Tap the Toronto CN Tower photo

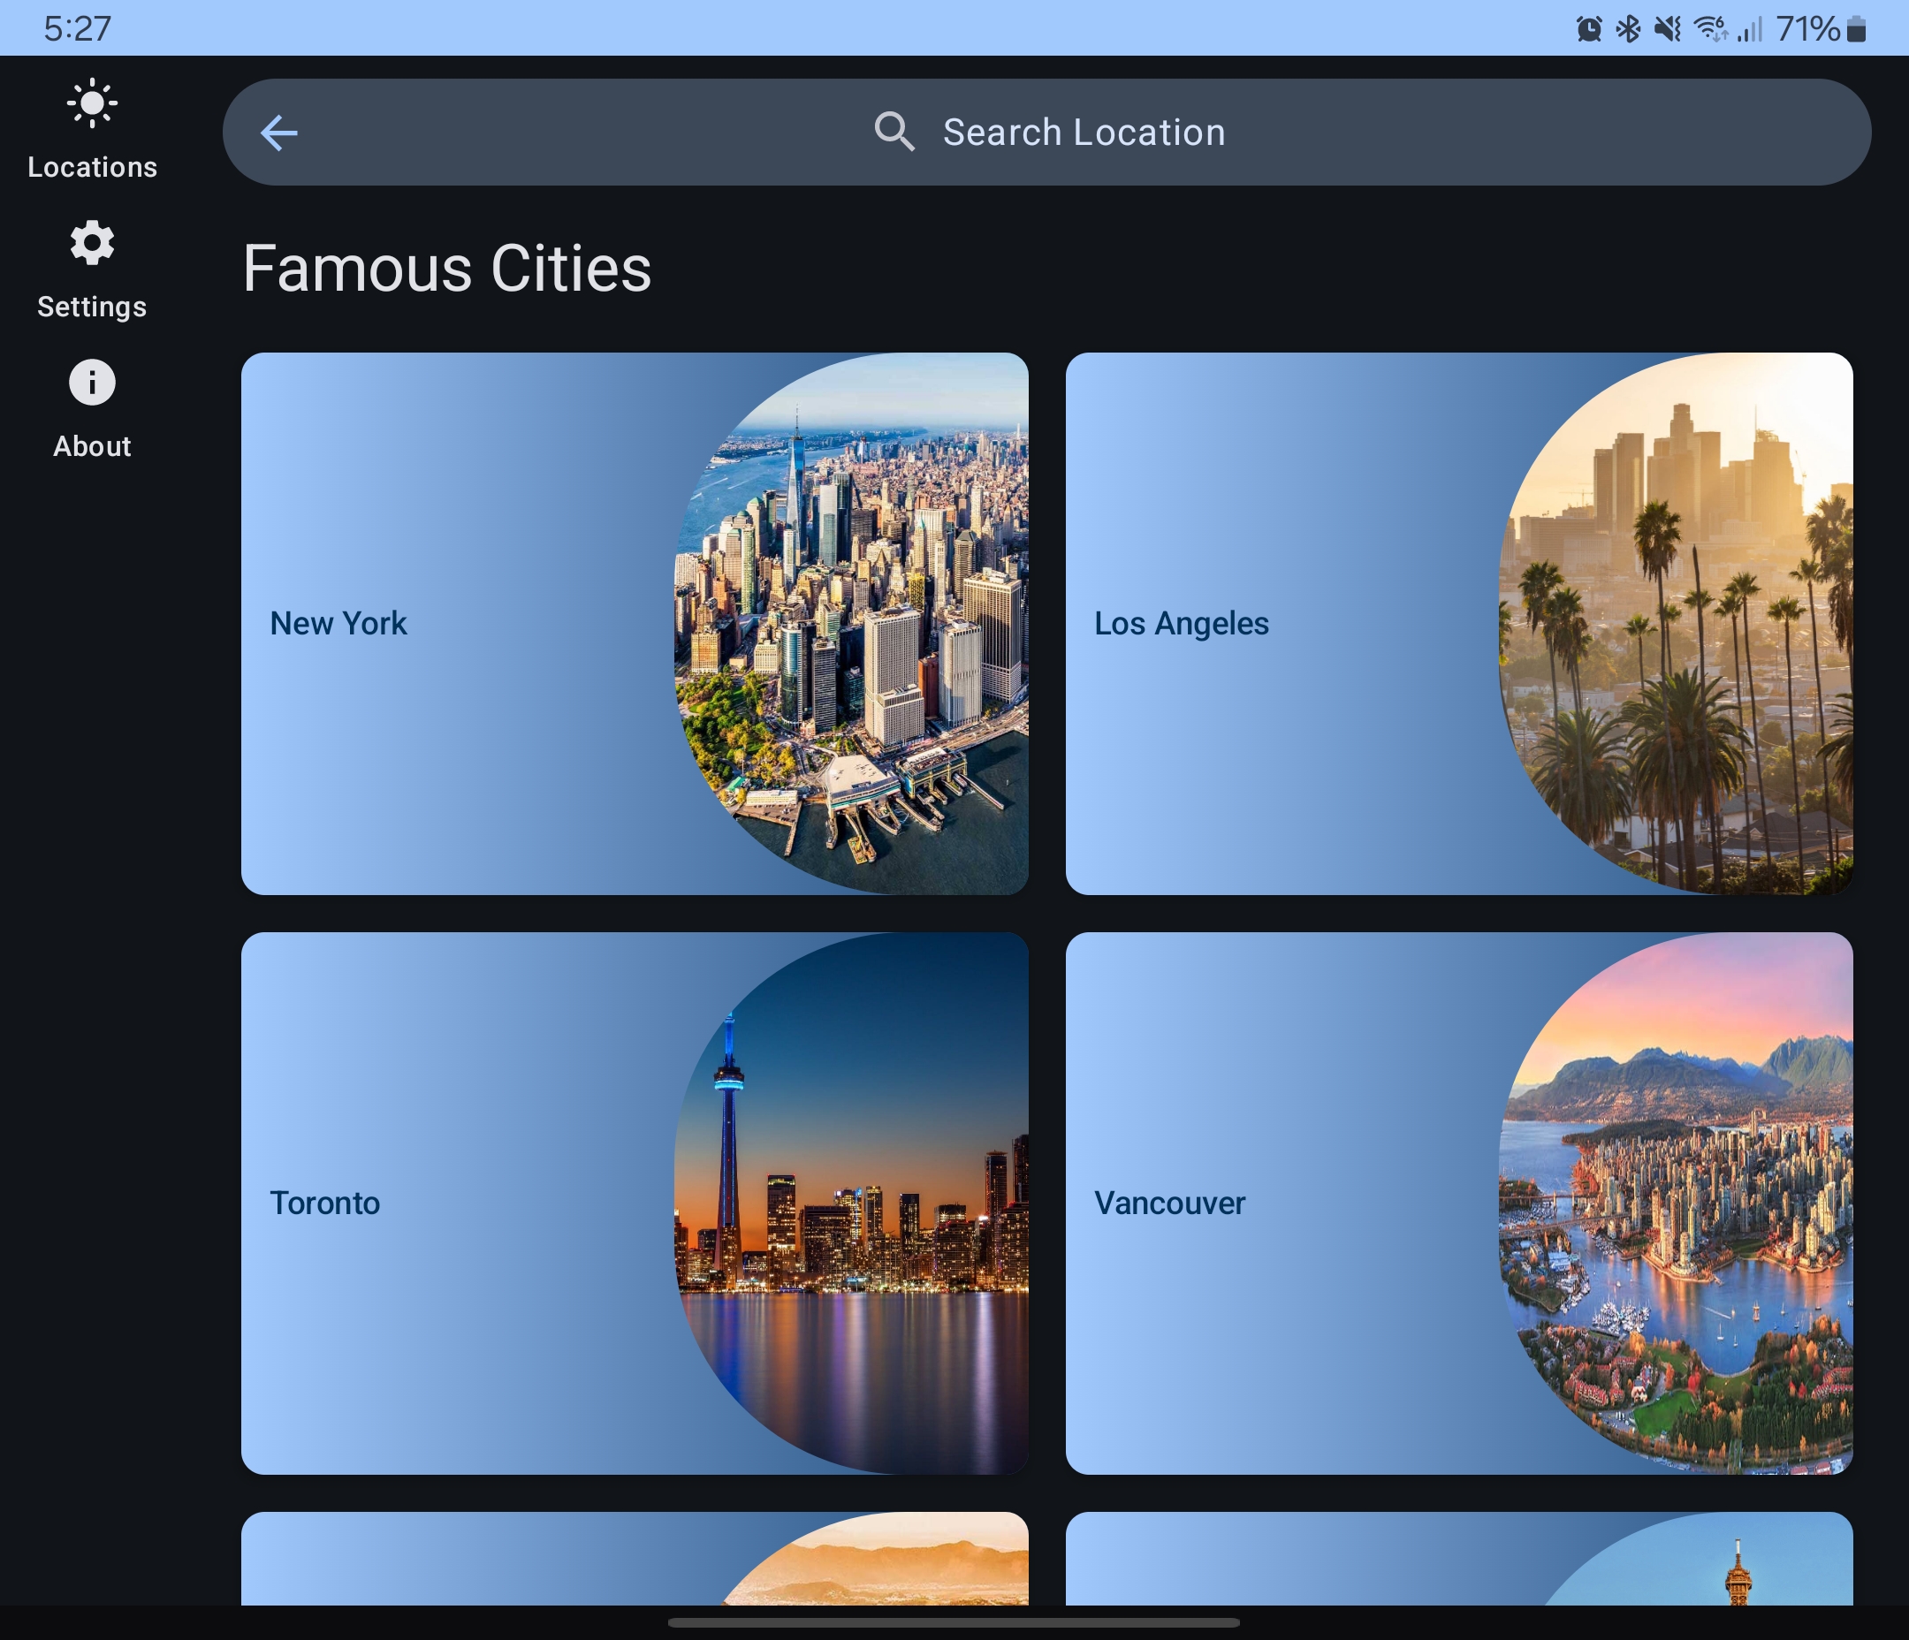point(852,1203)
